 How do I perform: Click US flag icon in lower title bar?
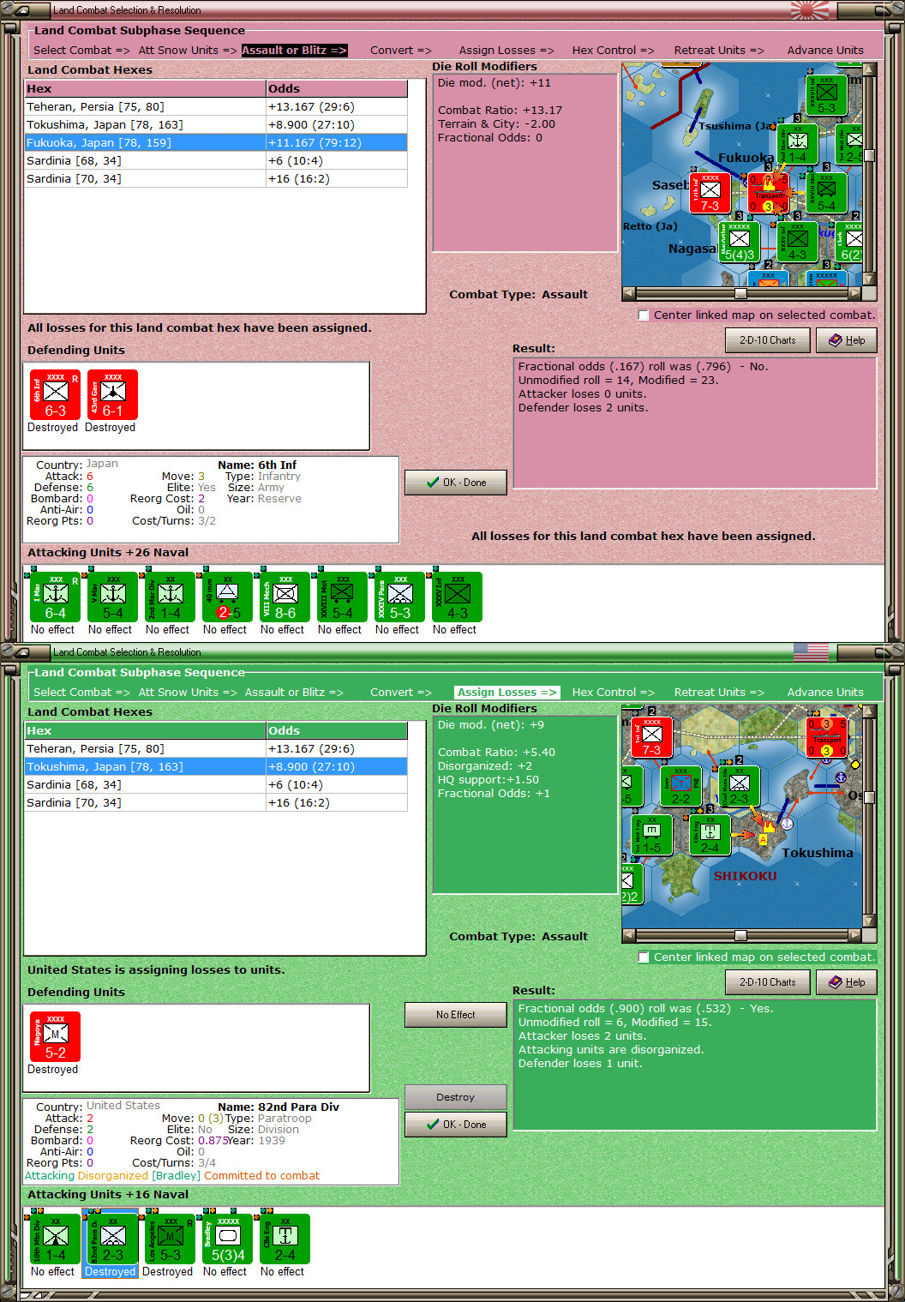(811, 651)
